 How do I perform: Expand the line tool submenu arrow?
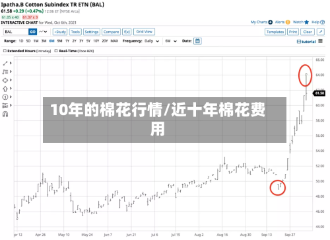click(x=11, y=63)
